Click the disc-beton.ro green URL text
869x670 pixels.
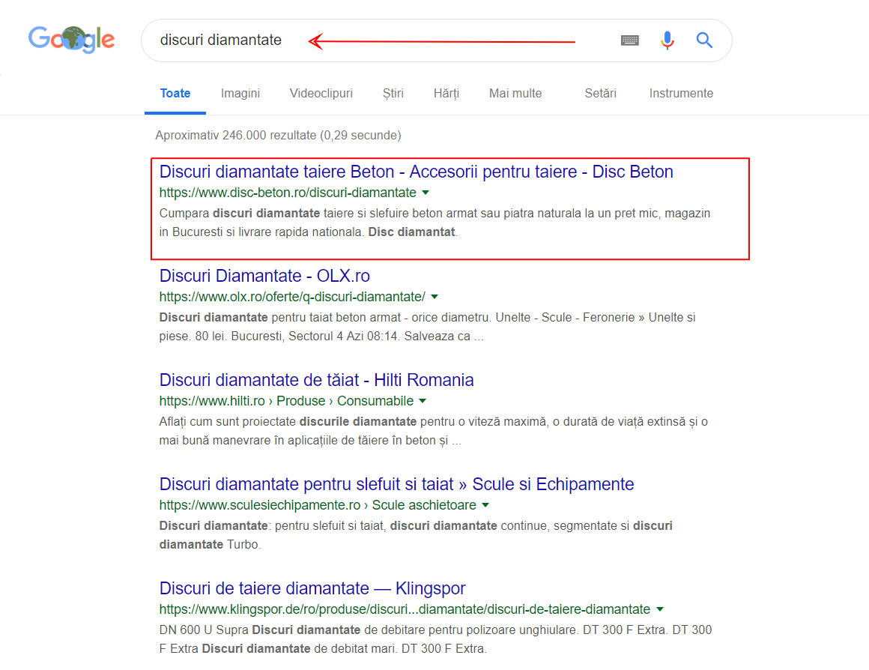288,193
